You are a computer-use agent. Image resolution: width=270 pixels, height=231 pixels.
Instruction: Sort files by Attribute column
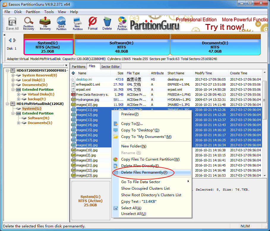157,73
